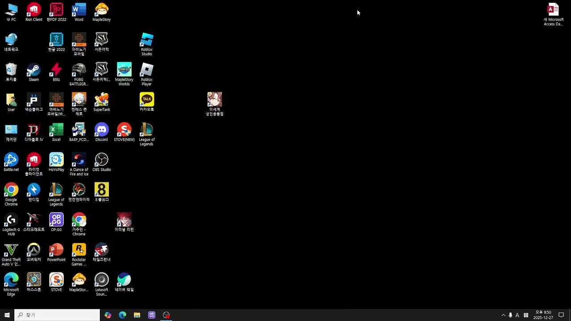Select the Grand Theft Auto V shortcut
The image size is (571, 321).
click(11, 255)
